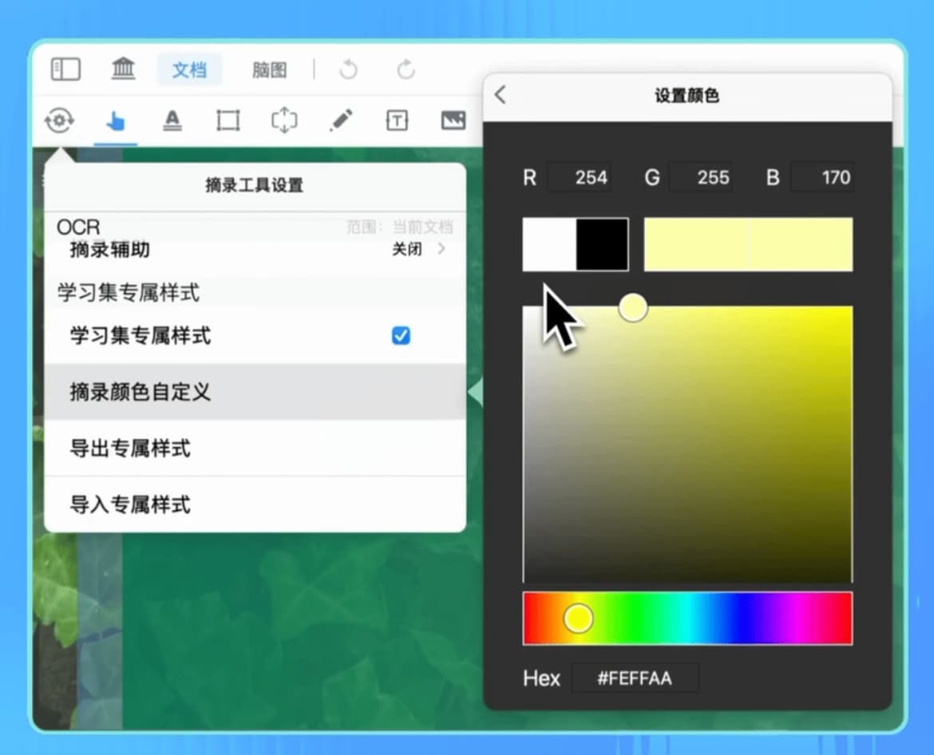
Task: Switch to the 文档 tab
Action: click(x=189, y=69)
